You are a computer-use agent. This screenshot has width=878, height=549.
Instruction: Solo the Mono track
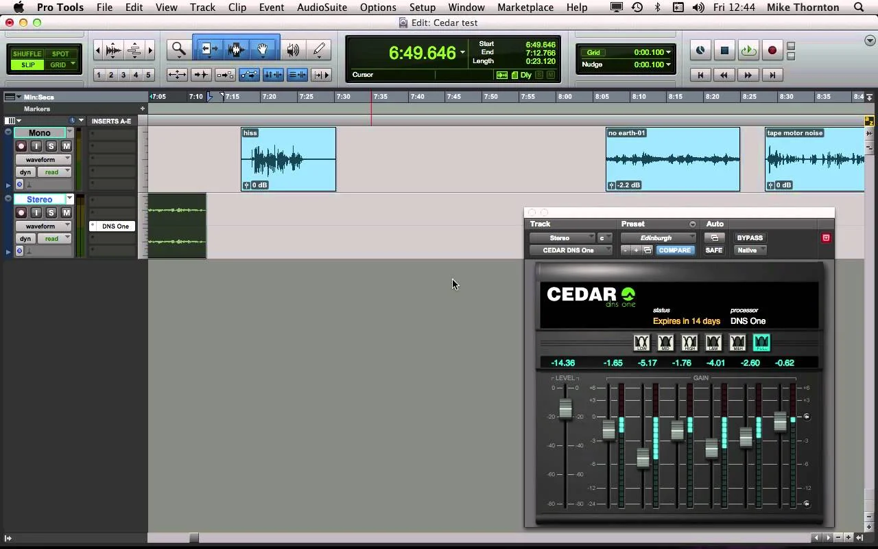point(51,146)
